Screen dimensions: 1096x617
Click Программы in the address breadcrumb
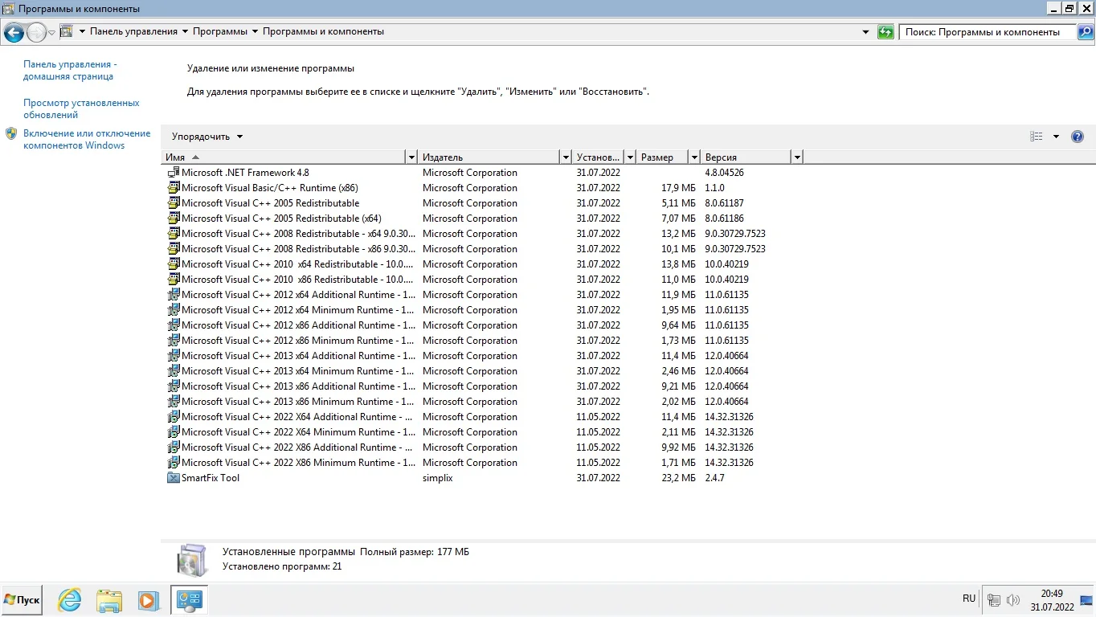[220, 31]
